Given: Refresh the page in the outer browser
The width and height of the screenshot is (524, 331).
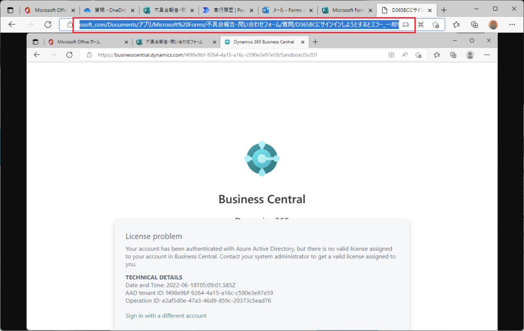Looking at the screenshot, I should click(48, 25).
